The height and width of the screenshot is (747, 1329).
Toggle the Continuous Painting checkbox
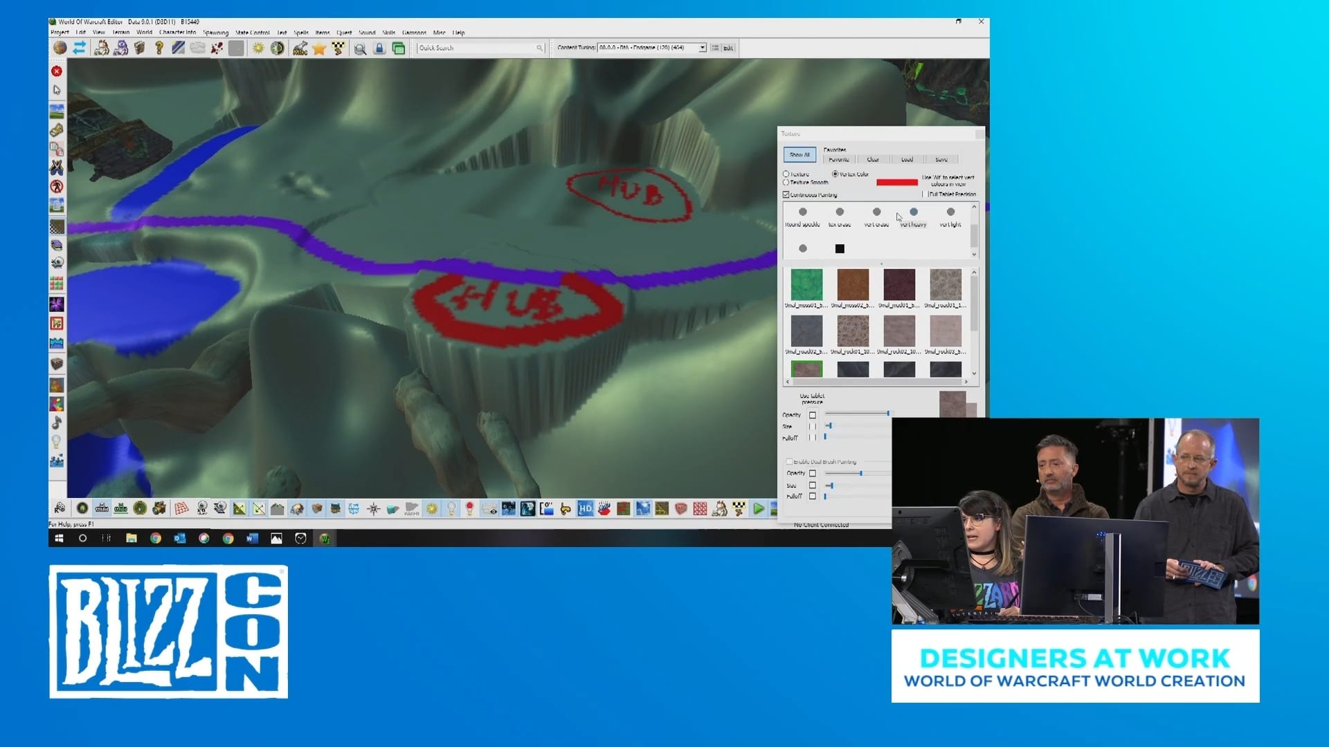786,195
